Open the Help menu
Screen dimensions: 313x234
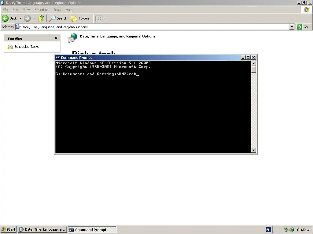69,10
